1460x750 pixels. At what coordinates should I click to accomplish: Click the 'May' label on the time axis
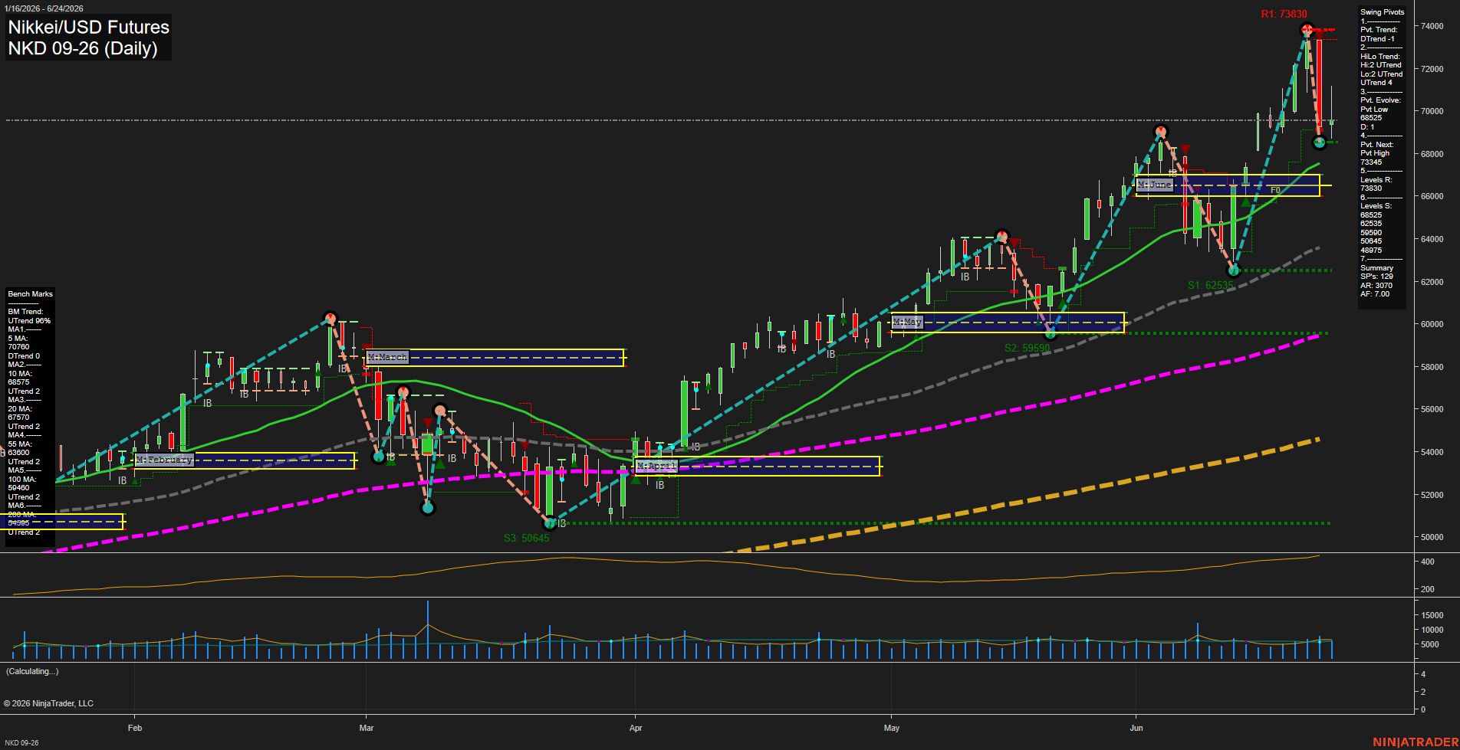[891, 728]
